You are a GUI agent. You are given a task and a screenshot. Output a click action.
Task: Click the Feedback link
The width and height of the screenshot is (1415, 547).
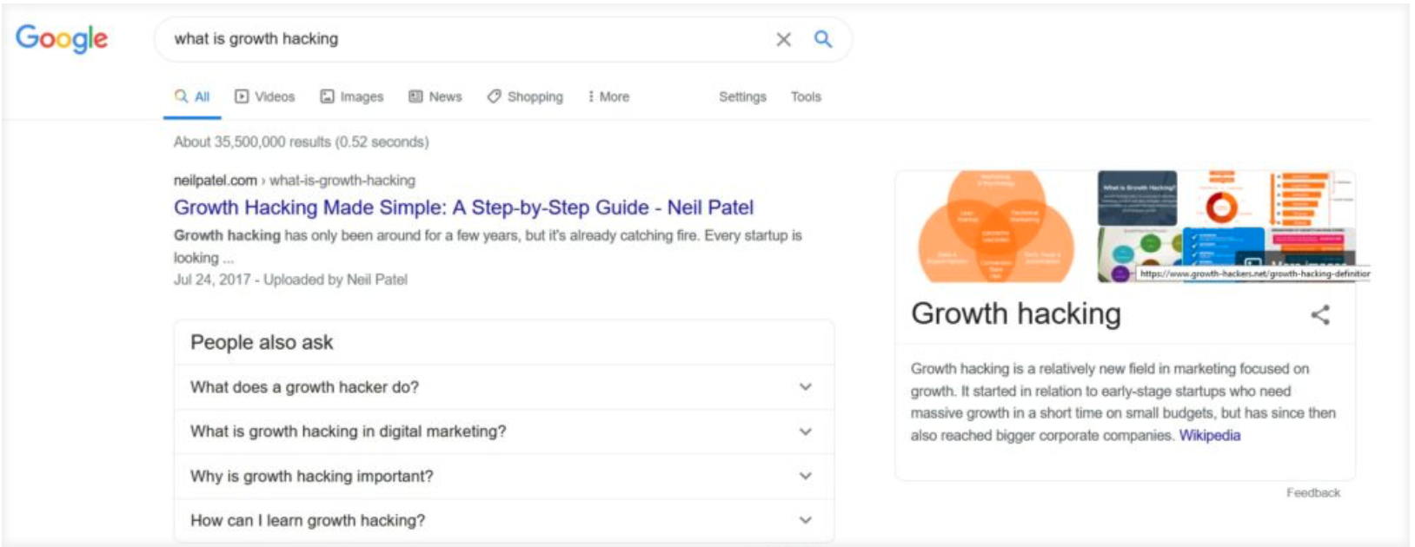click(x=1312, y=492)
